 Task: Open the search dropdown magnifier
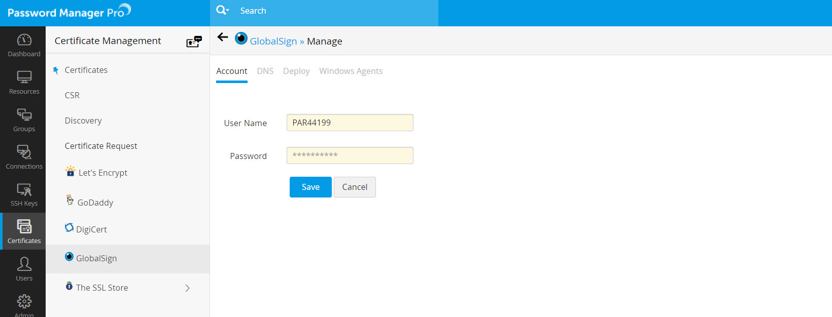pyautogui.click(x=223, y=11)
